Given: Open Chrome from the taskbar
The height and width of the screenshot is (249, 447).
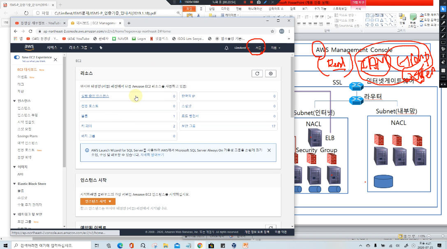Looking at the screenshot, I should [199, 245].
